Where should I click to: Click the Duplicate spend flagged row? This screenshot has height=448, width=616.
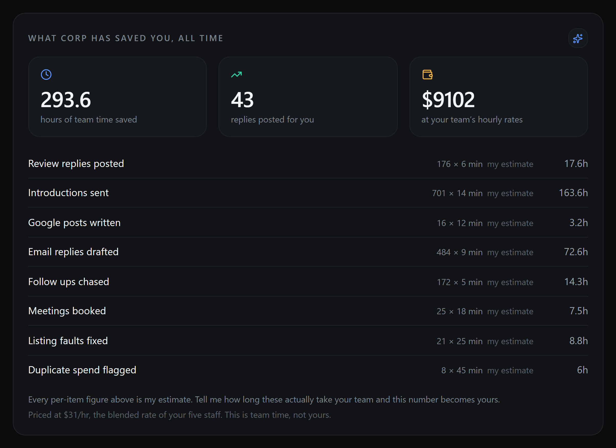pos(308,370)
